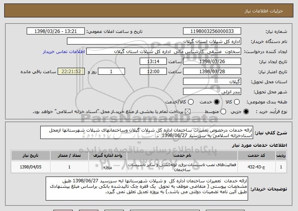The image size is (298, 211).
Task: Click the واحد اندازه گیری column header
Action: (x=108, y=156)
